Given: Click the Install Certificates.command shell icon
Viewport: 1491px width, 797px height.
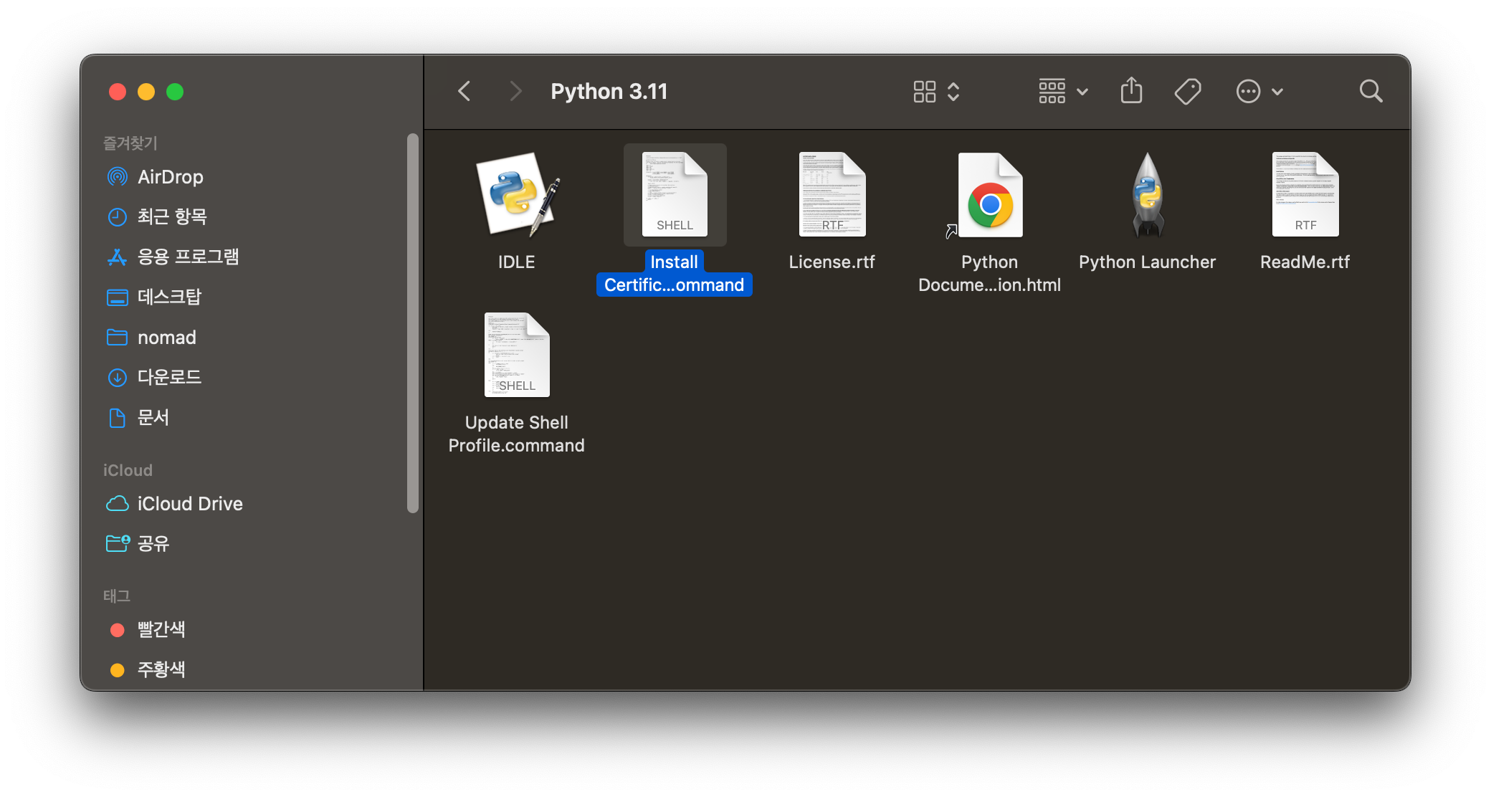Looking at the screenshot, I should (x=674, y=194).
